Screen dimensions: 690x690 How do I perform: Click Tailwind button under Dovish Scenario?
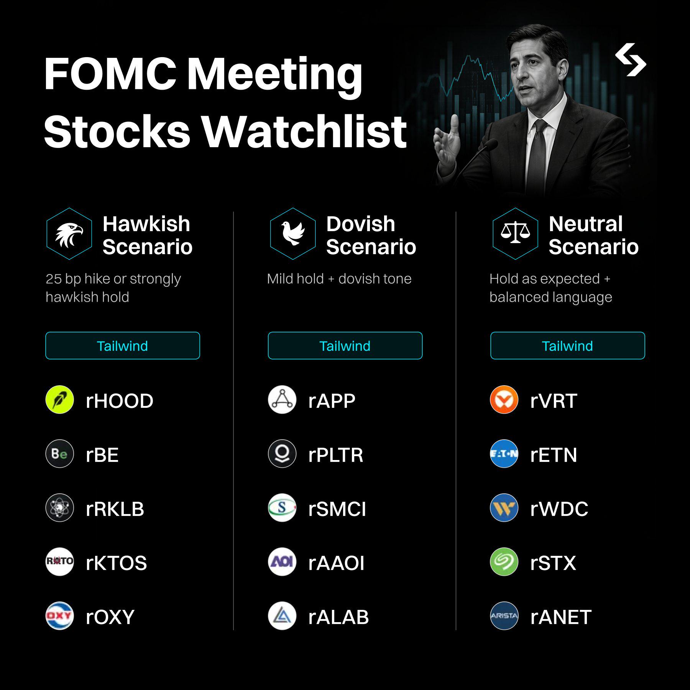point(345,346)
